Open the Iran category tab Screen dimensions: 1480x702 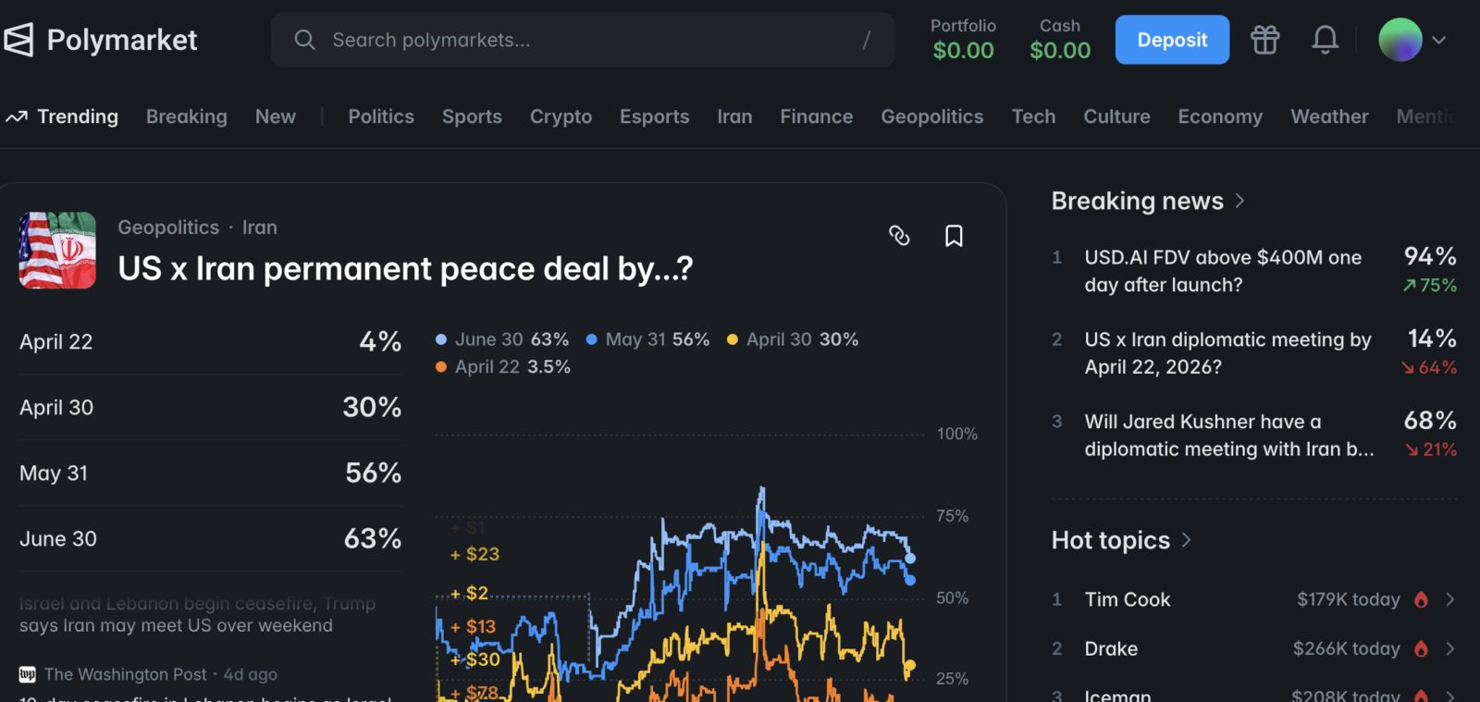[734, 117]
